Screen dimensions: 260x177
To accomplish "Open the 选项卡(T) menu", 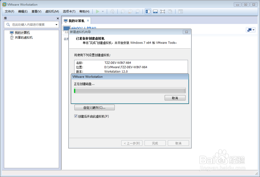I will pyautogui.click(x=69, y=11).
